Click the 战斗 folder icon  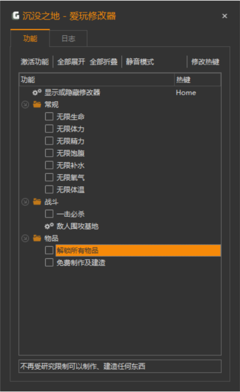point(37,202)
